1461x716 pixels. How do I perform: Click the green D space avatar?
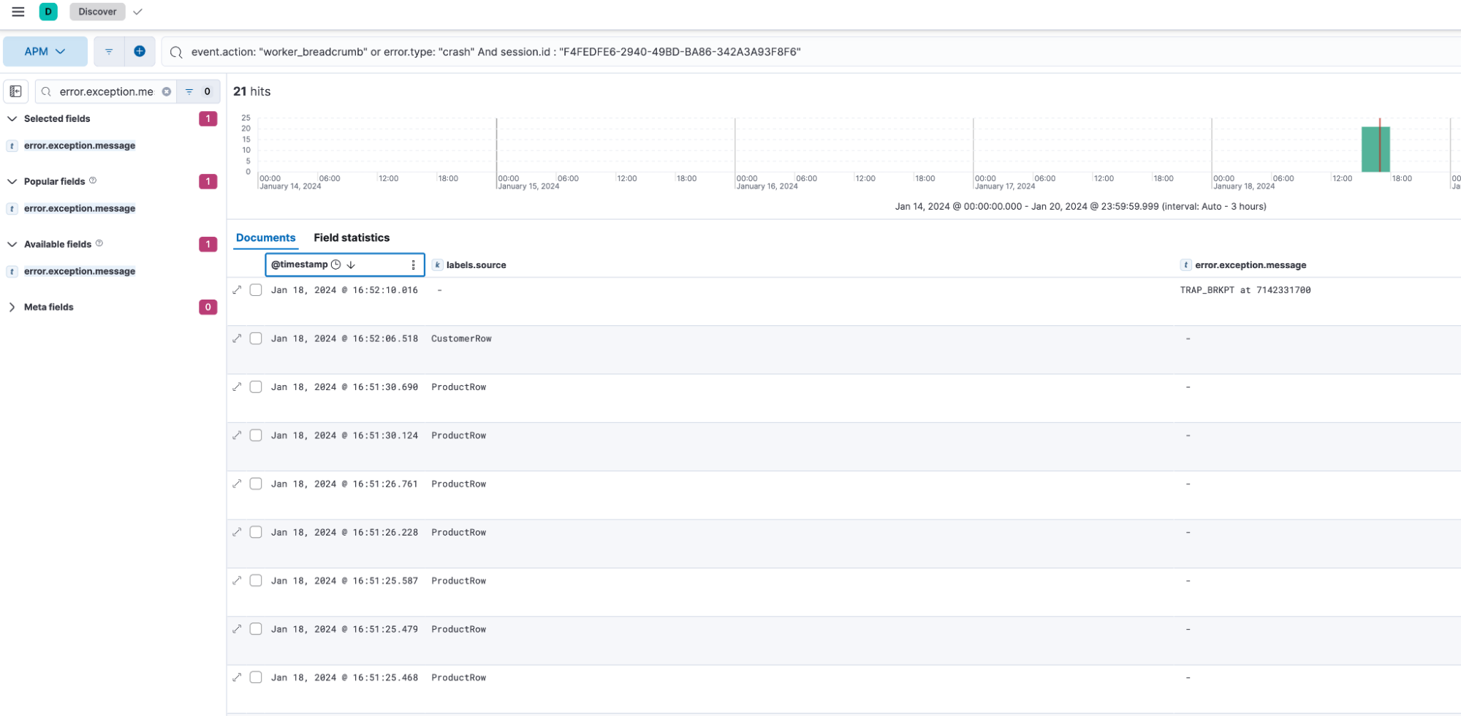[x=48, y=12]
